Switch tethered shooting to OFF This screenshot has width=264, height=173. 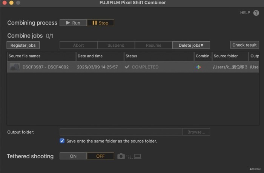click(101, 156)
